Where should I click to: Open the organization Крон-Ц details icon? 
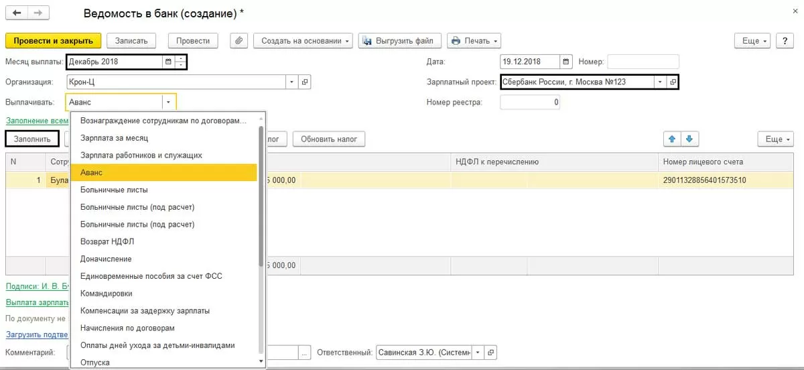pyautogui.click(x=305, y=82)
